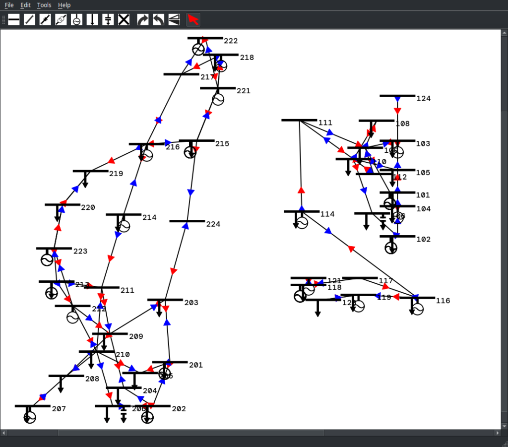Image resolution: width=508 pixels, height=447 pixels.
Task: Select bus label 214
Action: click(149, 217)
